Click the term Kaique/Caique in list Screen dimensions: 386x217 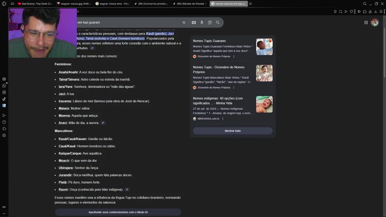tap(70, 153)
